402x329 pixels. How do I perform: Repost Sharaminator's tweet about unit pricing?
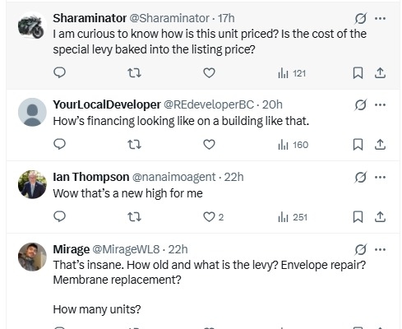tap(134, 73)
